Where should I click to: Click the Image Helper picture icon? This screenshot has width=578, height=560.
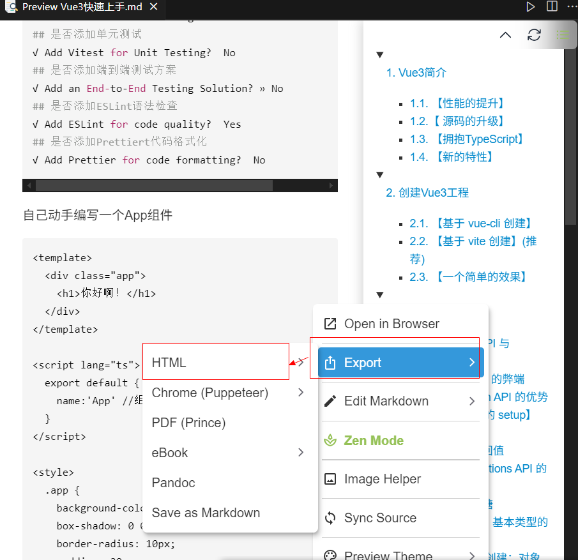pos(329,479)
